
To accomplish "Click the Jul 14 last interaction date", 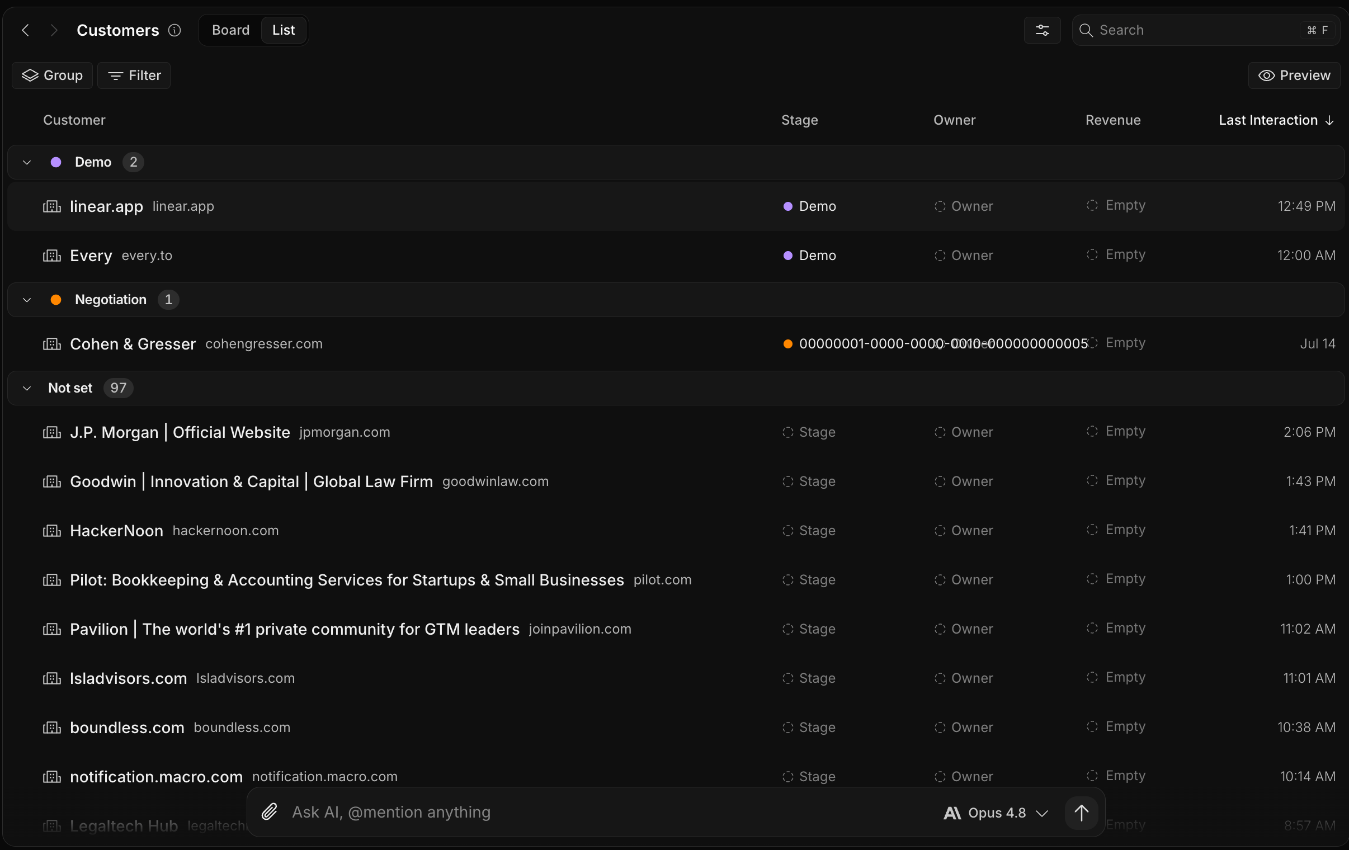I will (x=1318, y=344).
